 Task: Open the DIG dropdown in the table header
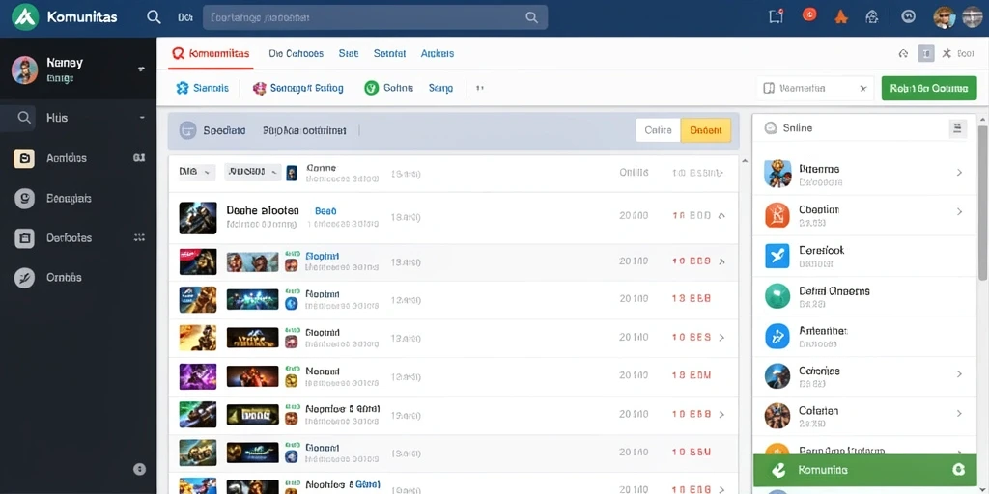pos(196,172)
